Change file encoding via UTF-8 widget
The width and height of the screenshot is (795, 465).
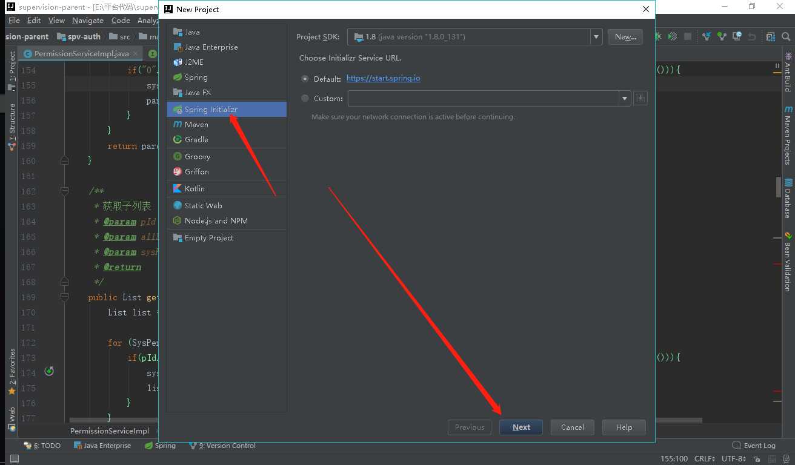[733, 459]
